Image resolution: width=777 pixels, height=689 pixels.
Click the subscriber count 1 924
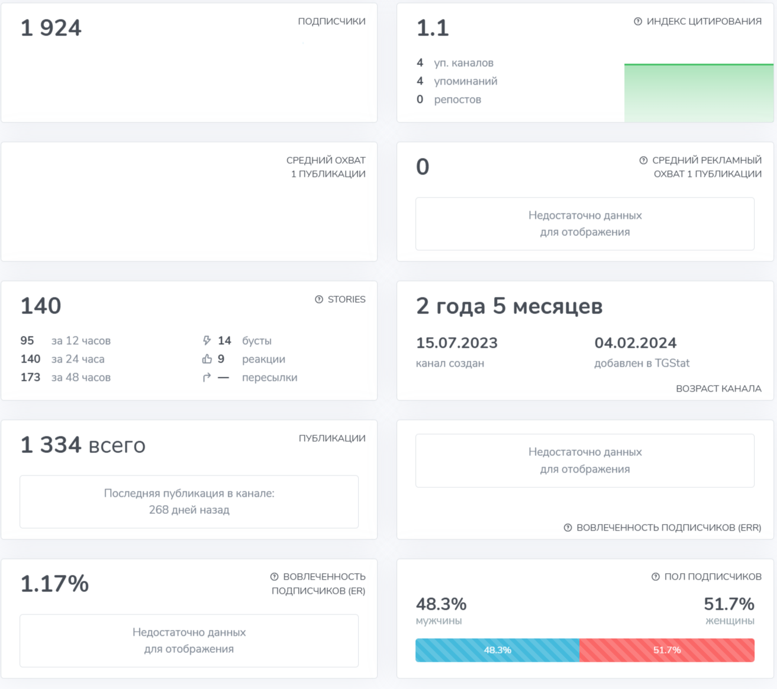[x=51, y=27]
